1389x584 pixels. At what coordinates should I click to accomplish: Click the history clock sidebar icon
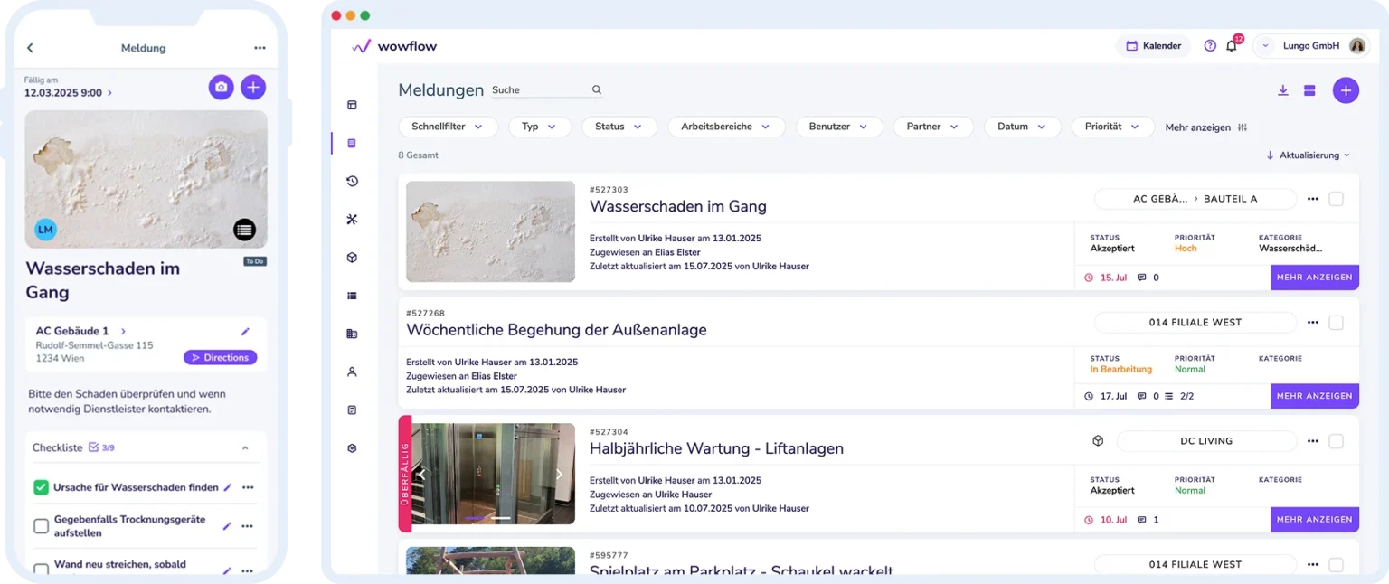point(352,182)
